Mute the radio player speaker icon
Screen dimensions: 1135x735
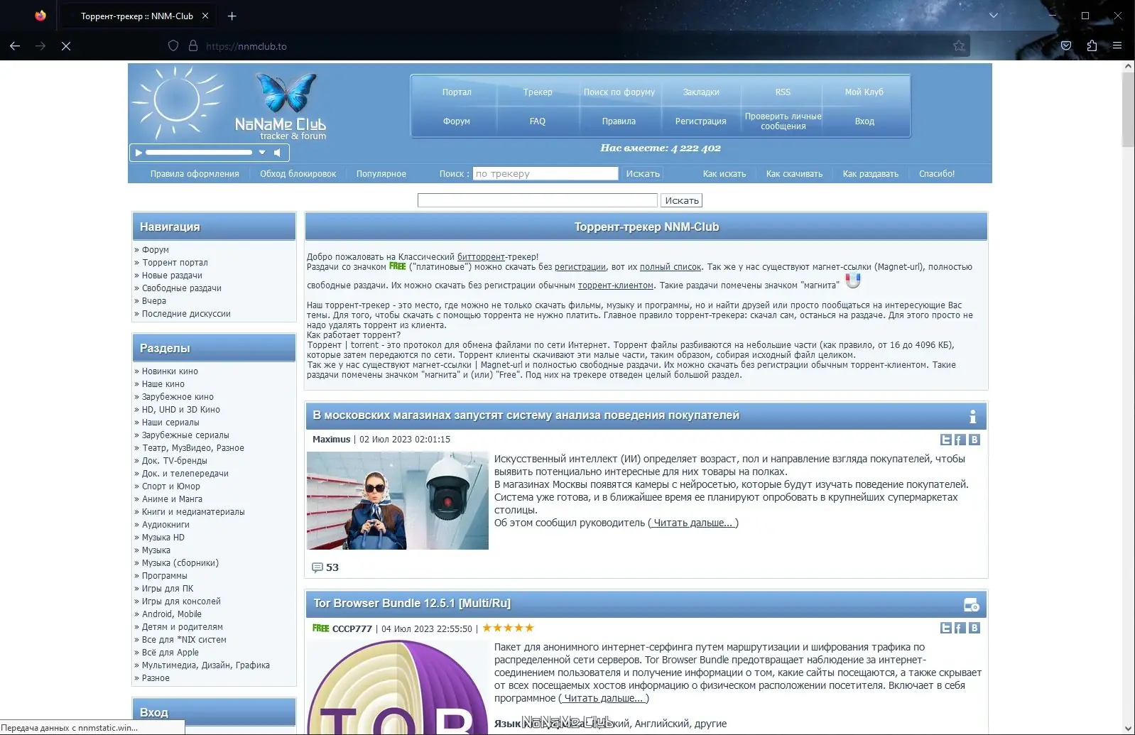tap(278, 153)
